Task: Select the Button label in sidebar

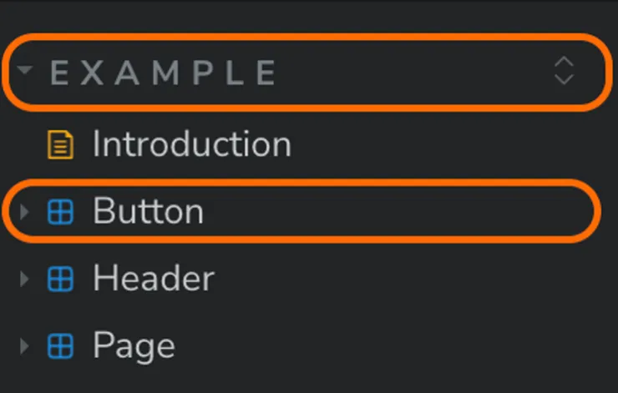Action: (x=148, y=212)
